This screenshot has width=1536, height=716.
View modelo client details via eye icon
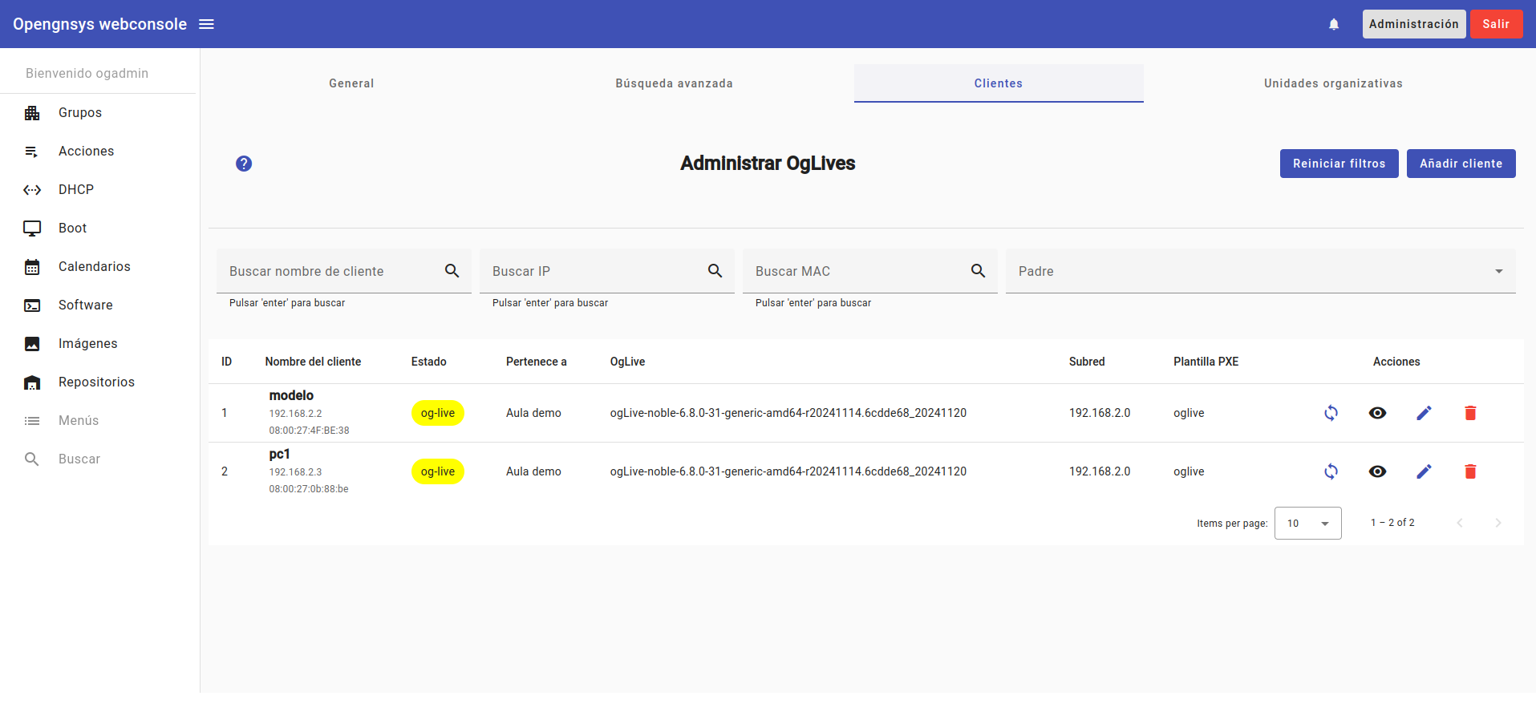click(1377, 413)
